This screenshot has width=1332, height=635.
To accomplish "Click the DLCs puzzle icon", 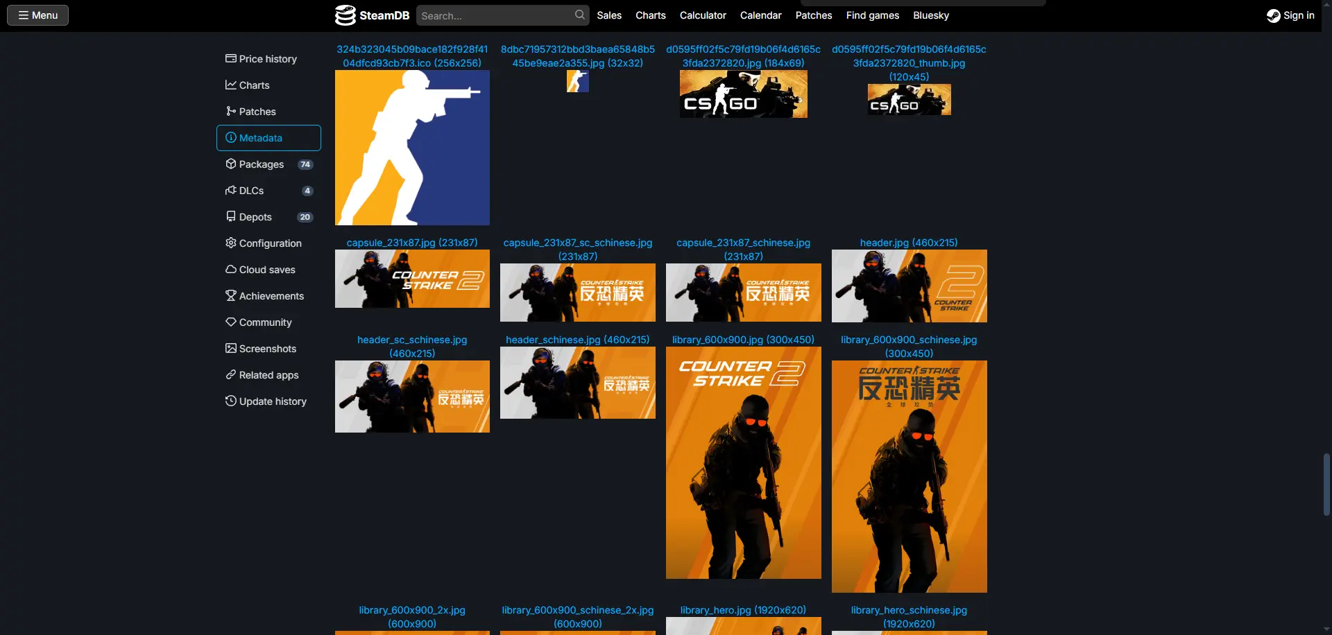I will 230,191.
